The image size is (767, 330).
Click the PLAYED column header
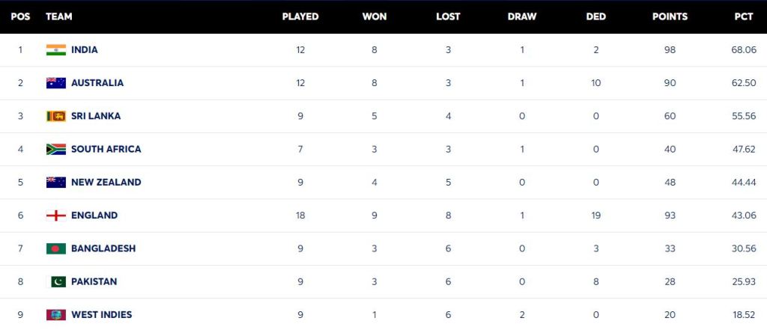click(300, 16)
